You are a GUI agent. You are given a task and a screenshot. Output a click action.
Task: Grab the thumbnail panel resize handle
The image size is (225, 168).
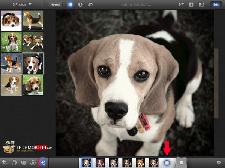click(x=42, y=4)
